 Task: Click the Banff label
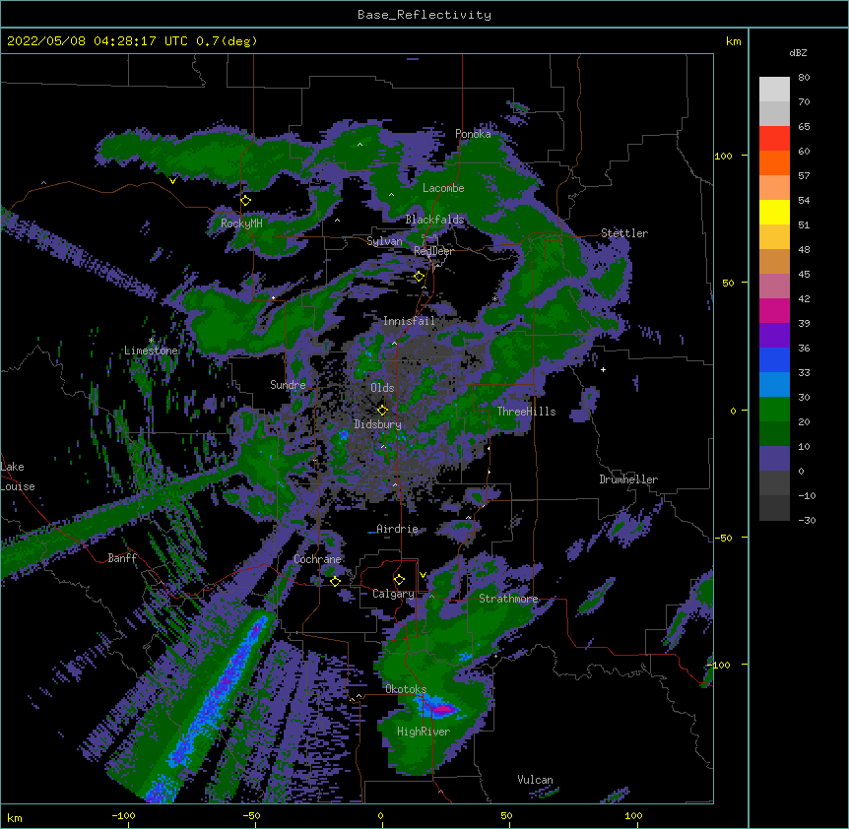tap(122, 558)
